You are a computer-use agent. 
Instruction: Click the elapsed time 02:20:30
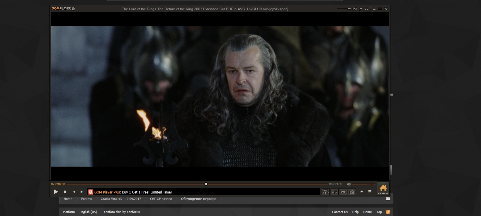coord(58,184)
